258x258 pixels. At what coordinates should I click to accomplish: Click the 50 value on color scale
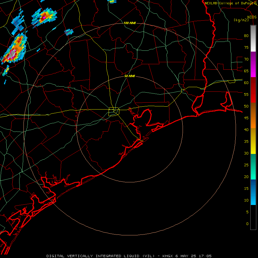[x=246, y=106]
